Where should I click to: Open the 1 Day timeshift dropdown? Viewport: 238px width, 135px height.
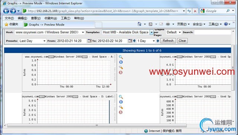click(x=146, y=41)
